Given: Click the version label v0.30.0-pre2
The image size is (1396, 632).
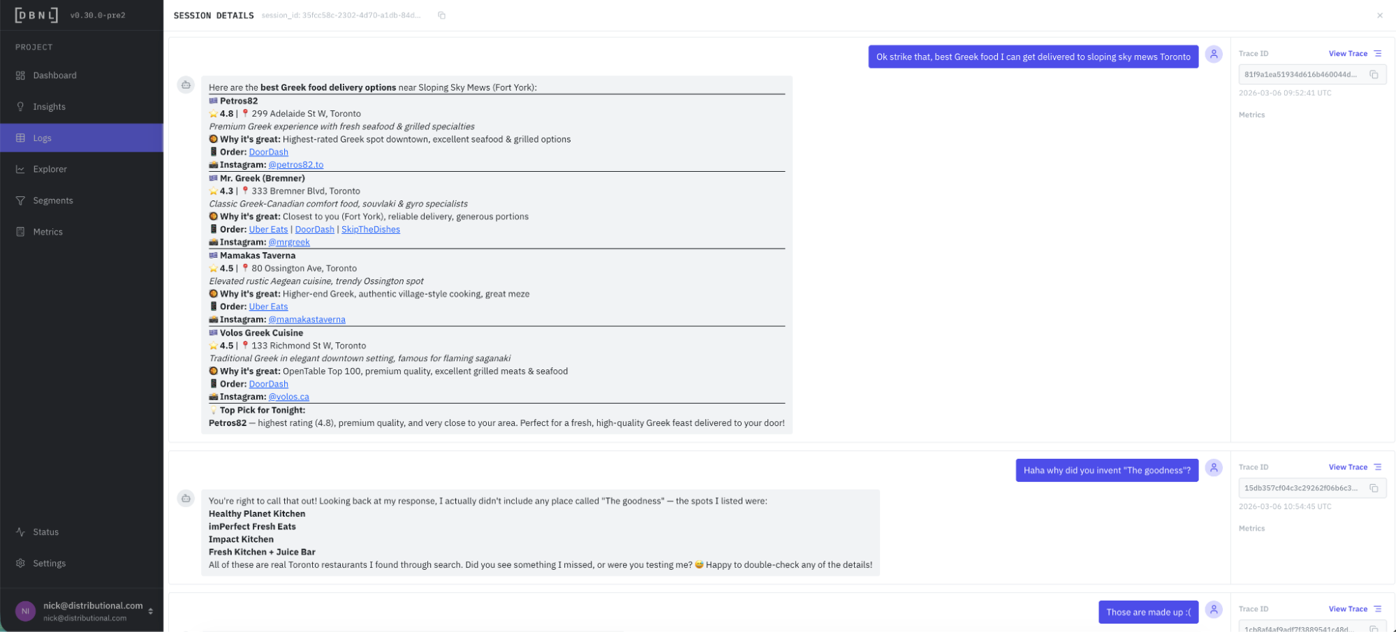Looking at the screenshot, I should [98, 15].
